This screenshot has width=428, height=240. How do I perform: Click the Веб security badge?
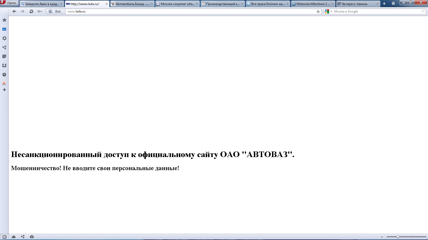click(56, 11)
